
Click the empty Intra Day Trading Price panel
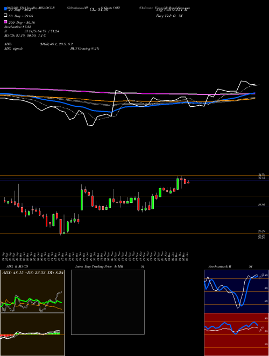pos(108,302)
